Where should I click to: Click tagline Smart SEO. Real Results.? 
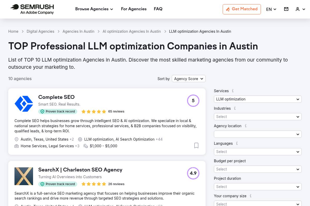[x=59, y=104]
